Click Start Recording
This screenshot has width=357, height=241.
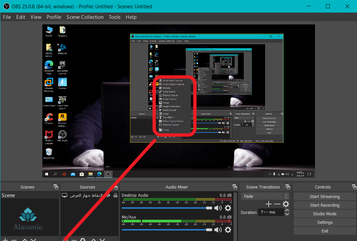coord(325,205)
